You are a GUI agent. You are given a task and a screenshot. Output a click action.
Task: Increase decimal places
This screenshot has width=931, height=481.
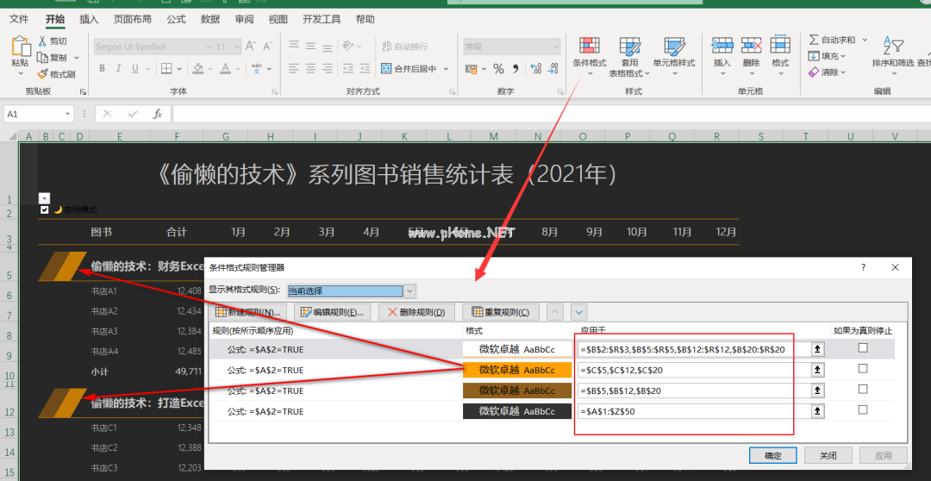(x=535, y=69)
